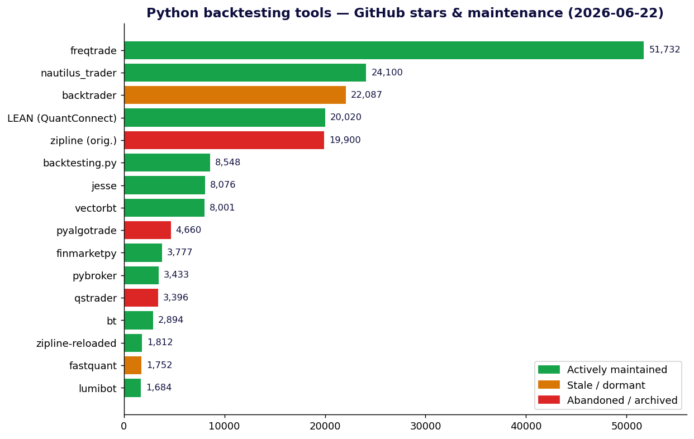Click the value label '1,752'

[x=159, y=365]
